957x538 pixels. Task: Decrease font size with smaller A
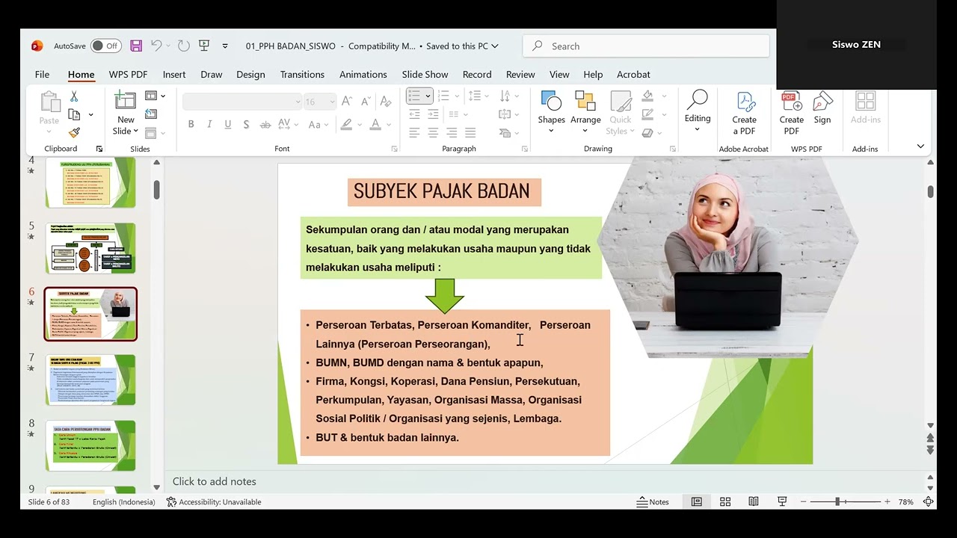pyautogui.click(x=366, y=102)
